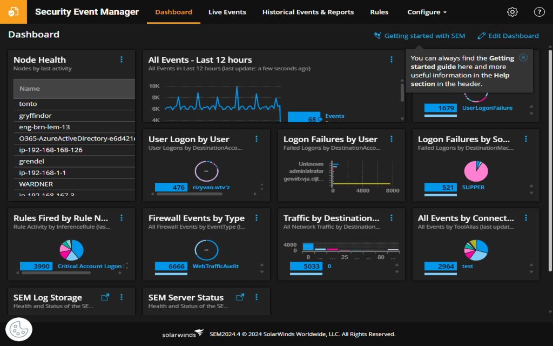Open the cookie preferences button
Screen dimensions: 553x346
tap(19, 329)
